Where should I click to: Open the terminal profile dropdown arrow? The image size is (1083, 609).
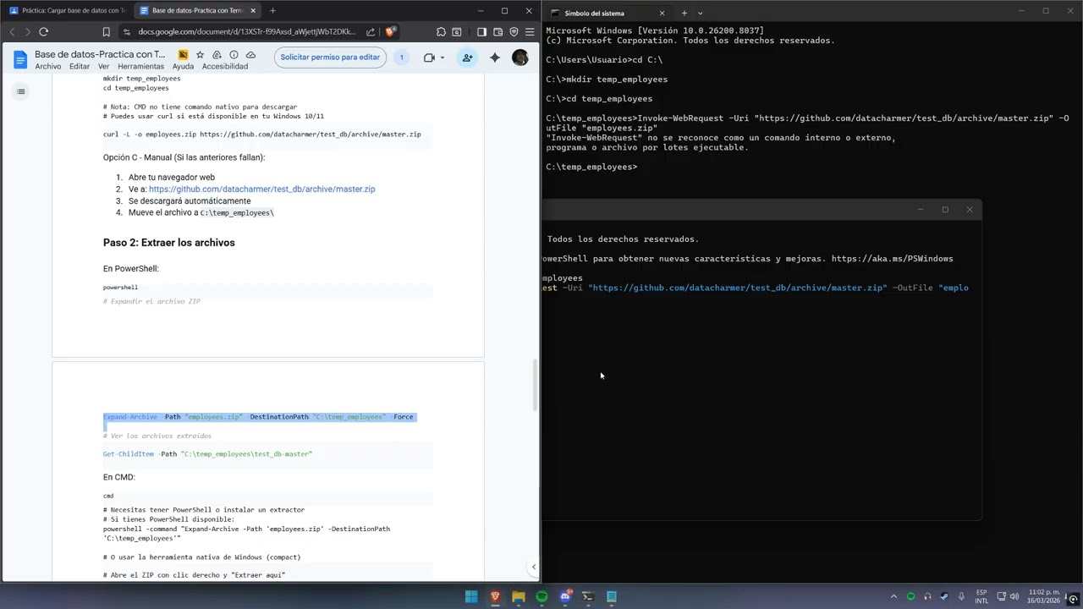pyautogui.click(x=701, y=13)
